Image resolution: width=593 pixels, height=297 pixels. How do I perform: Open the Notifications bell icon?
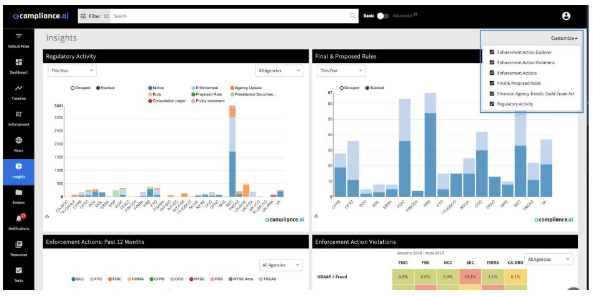(19, 218)
